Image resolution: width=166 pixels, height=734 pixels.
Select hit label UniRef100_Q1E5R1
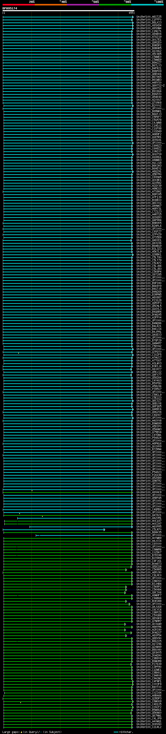click(149, 137)
